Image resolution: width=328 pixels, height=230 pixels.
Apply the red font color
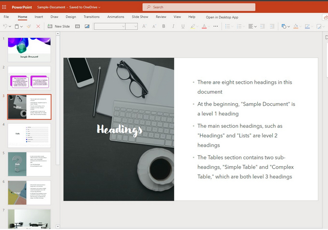(x=204, y=26)
